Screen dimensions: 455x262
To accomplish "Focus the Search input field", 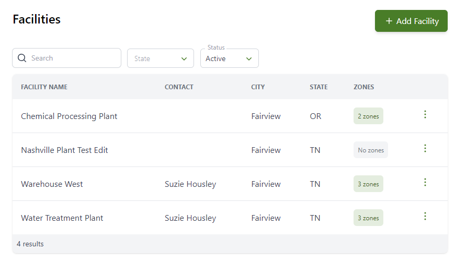I will [67, 58].
